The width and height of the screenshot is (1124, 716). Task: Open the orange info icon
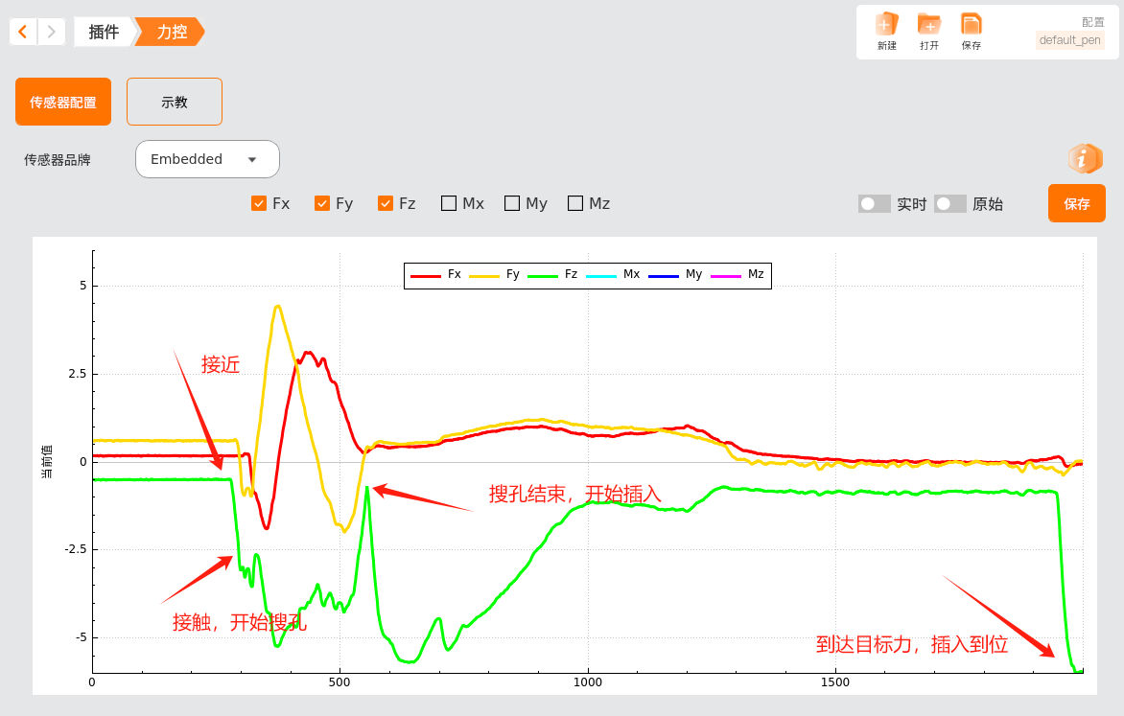tap(1085, 158)
